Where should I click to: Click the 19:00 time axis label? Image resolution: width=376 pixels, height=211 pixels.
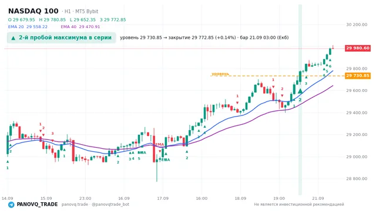[x=279, y=198]
